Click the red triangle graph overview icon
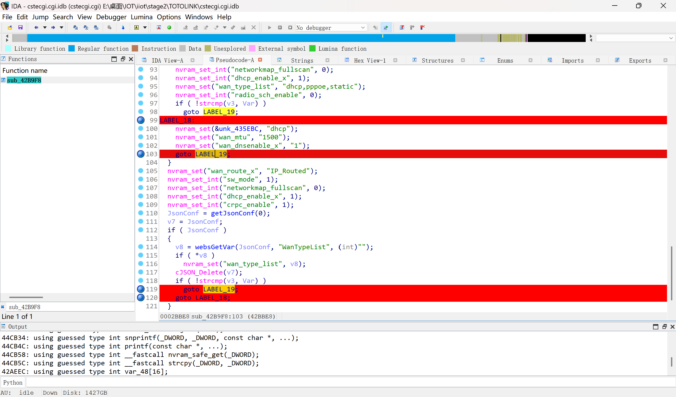This screenshot has width=676, height=397. click(159, 28)
